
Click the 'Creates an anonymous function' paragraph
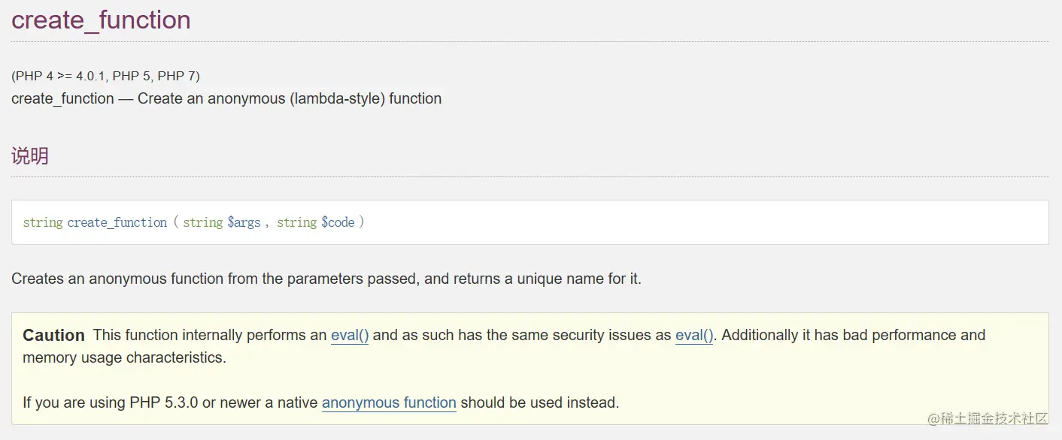(326, 279)
